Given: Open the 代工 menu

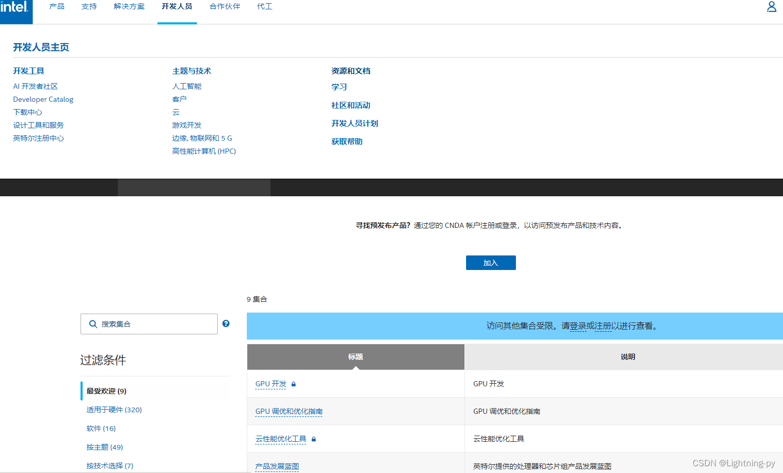Looking at the screenshot, I should tap(265, 7).
